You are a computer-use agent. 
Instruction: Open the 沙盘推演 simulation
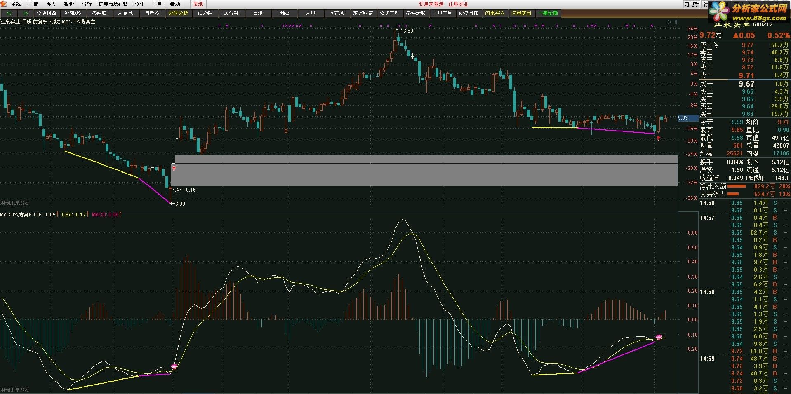[468, 13]
